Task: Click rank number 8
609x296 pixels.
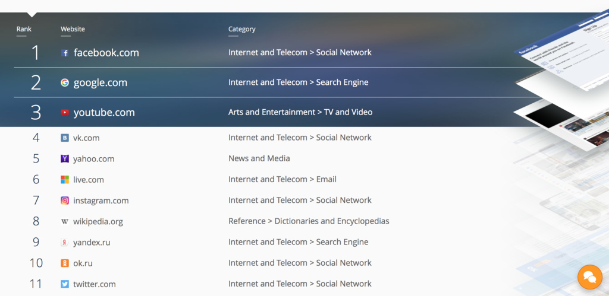Action: tap(36, 221)
